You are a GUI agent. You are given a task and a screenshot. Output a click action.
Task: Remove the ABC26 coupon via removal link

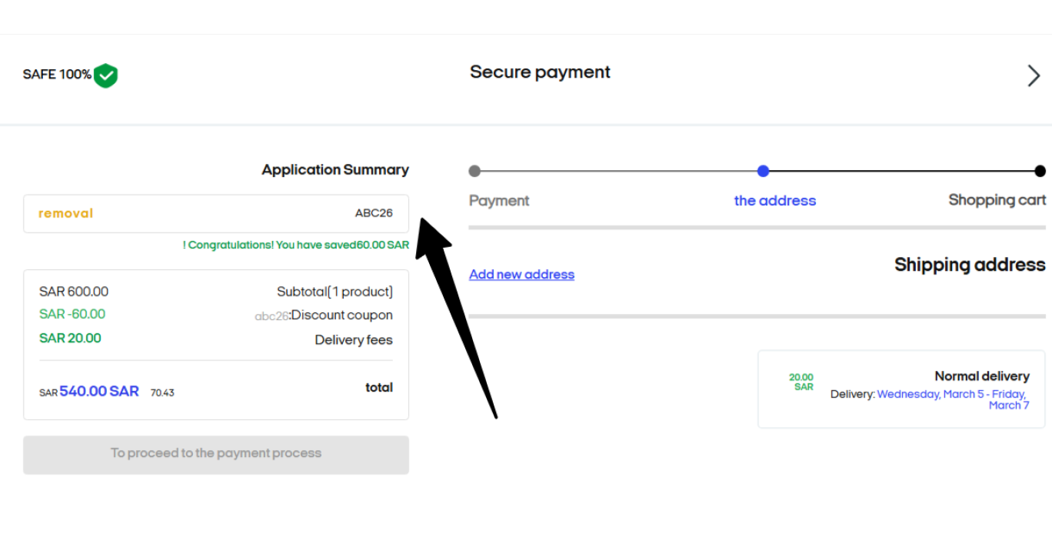click(65, 213)
